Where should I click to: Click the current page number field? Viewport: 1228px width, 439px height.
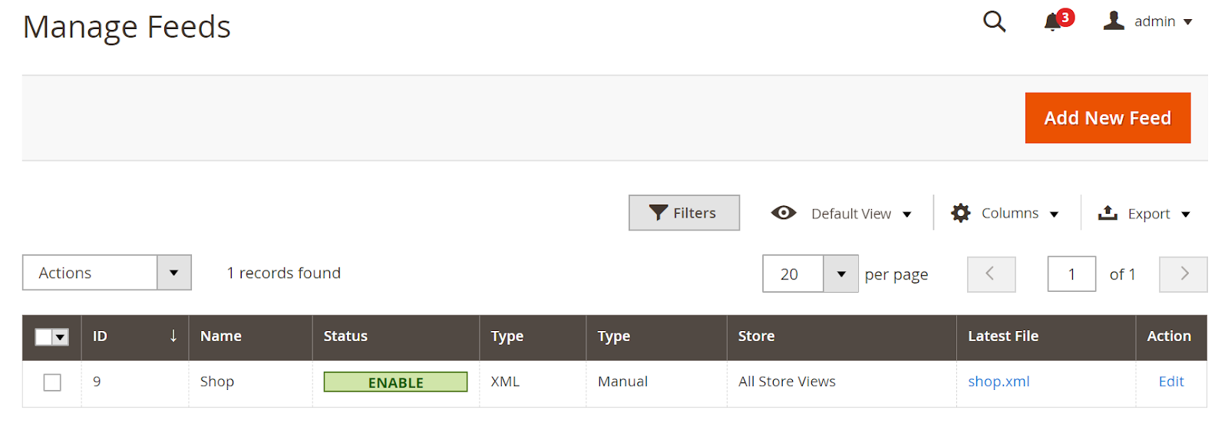point(1071,274)
